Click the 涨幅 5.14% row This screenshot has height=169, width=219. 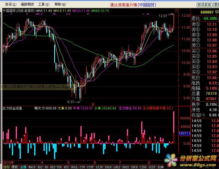click(205, 88)
